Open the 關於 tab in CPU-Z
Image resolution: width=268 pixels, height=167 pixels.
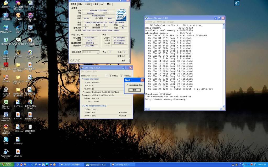pos(109,4)
